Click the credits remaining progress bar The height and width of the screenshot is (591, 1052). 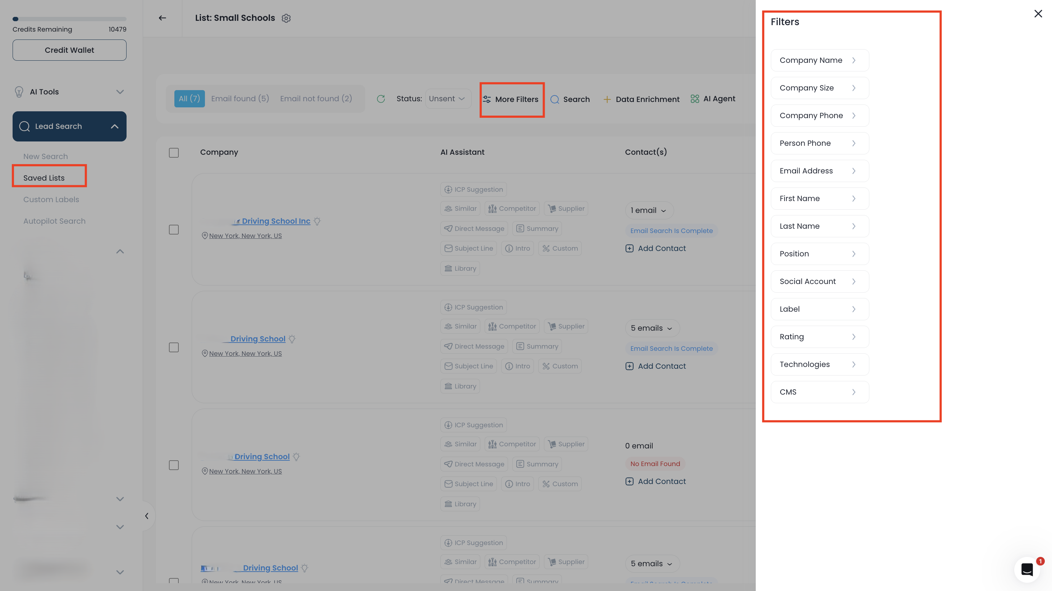(x=69, y=19)
